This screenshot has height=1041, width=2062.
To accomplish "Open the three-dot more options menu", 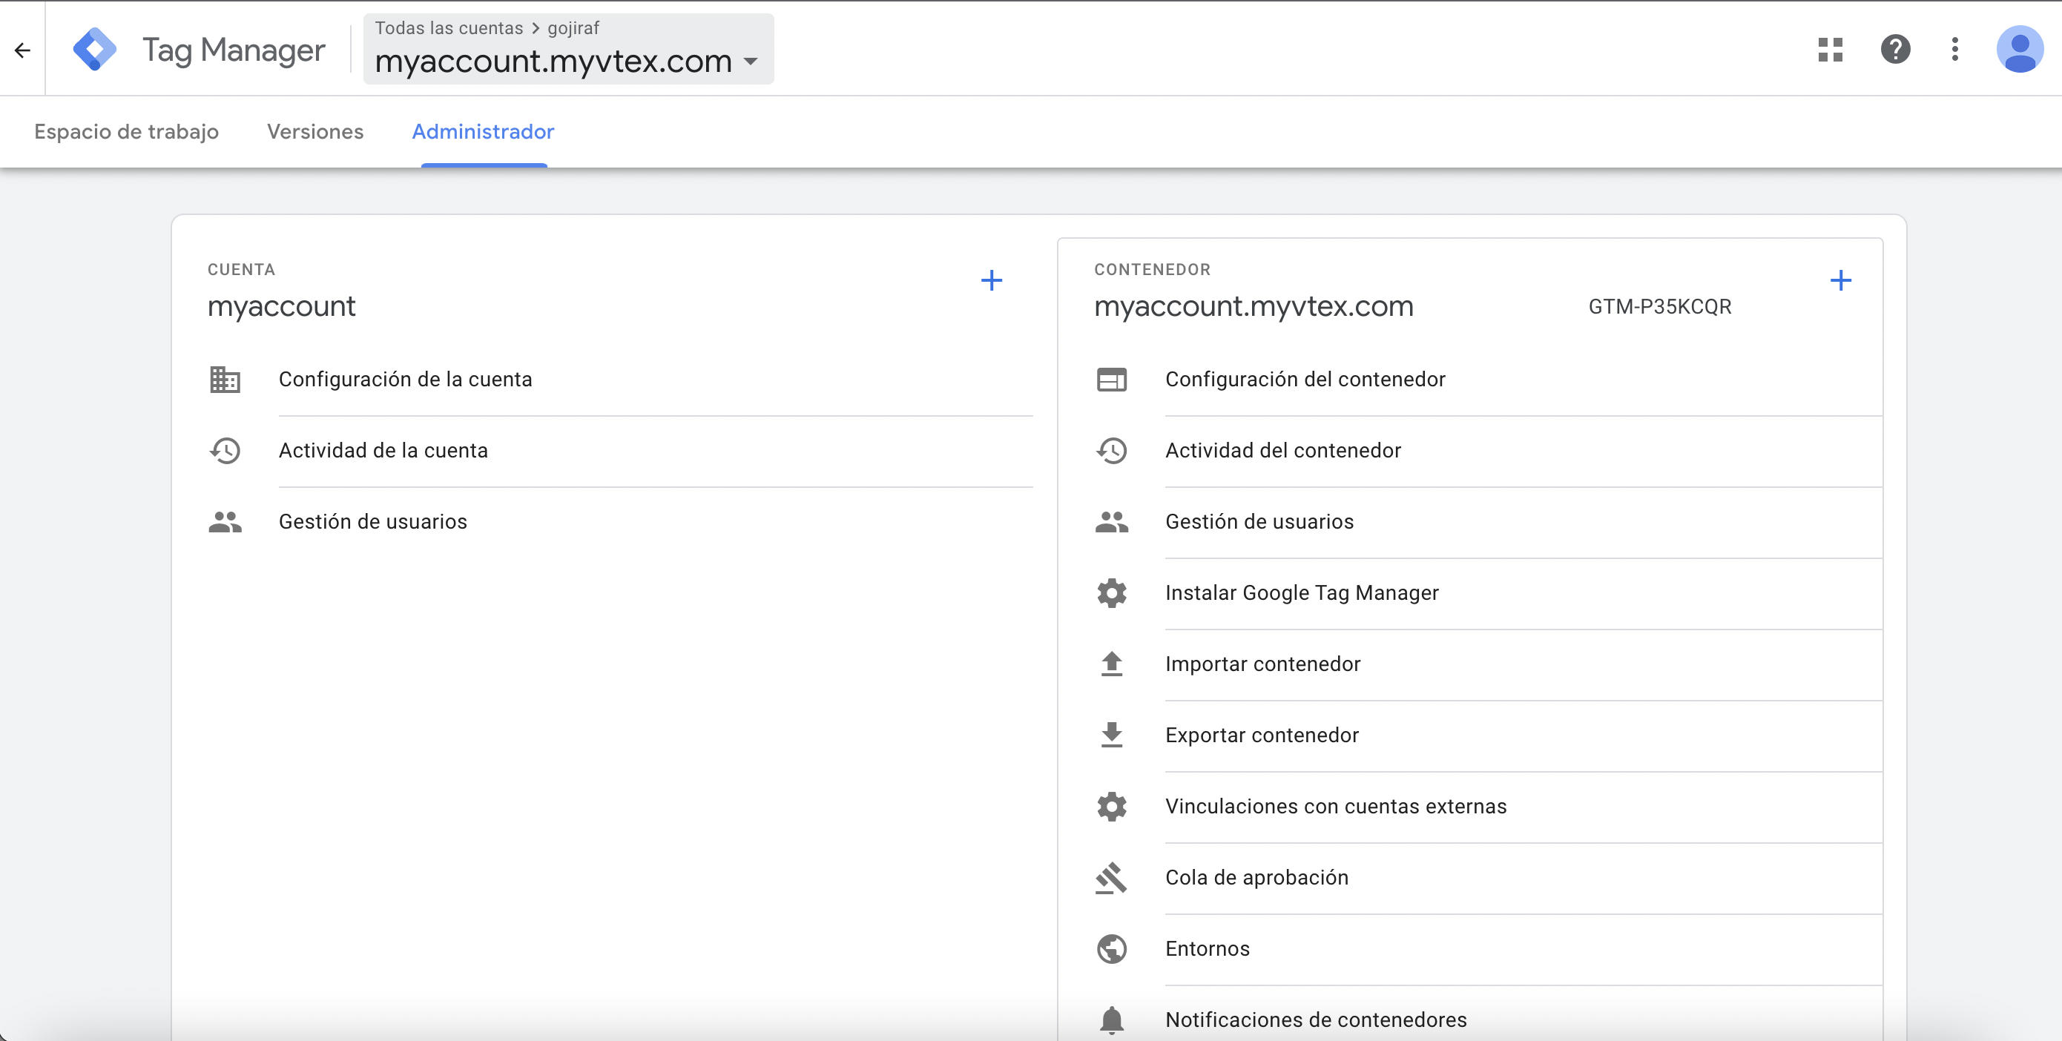I will pyautogui.click(x=1954, y=50).
